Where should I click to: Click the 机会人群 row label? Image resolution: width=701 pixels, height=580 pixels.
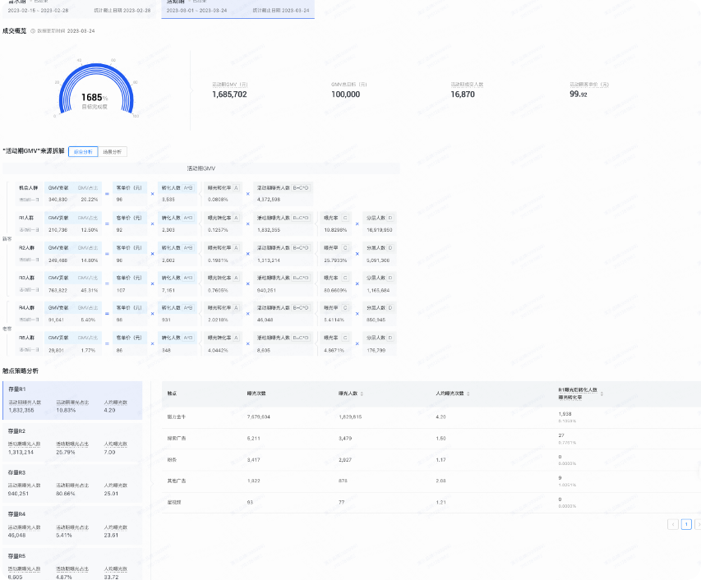(28, 188)
